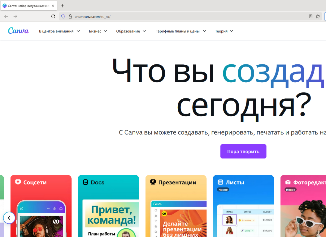Click the heart icon on Соцсети card
Screen dimensions: 326x237
pos(18,182)
